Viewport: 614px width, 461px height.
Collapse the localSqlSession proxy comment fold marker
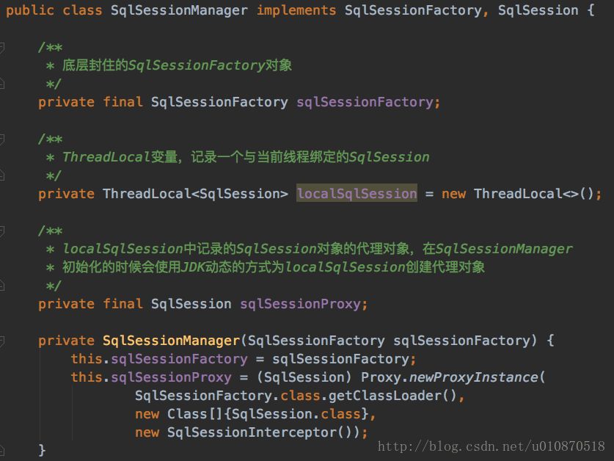1,231
